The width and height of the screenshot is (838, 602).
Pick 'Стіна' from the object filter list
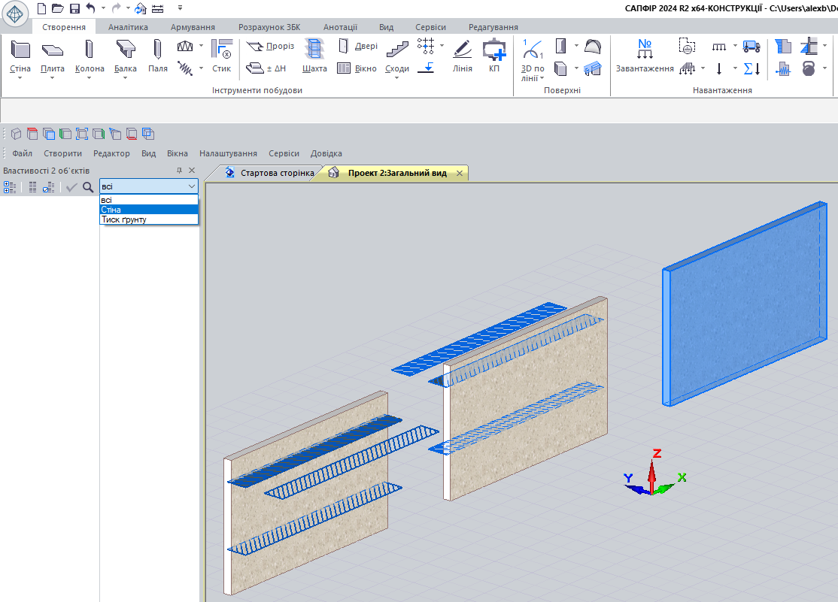111,210
